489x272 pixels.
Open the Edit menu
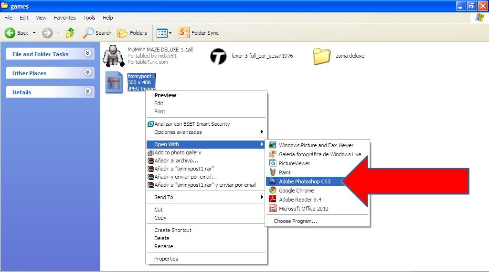tap(24, 18)
